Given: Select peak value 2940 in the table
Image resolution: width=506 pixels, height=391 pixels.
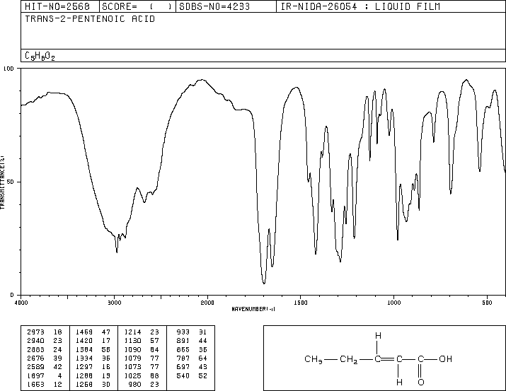Looking at the screenshot, I should (x=35, y=341).
